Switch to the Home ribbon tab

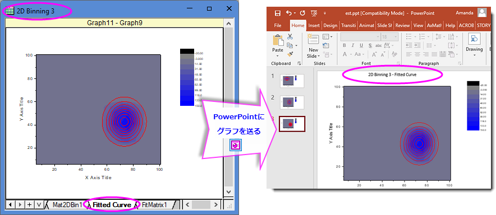(x=298, y=26)
